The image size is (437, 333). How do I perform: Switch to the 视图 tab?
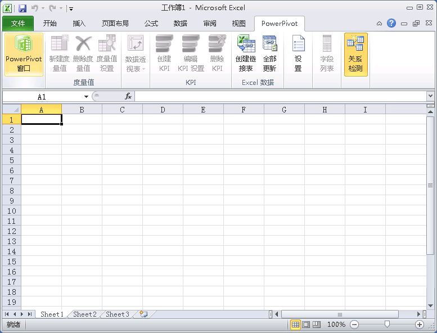coord(239,24)
